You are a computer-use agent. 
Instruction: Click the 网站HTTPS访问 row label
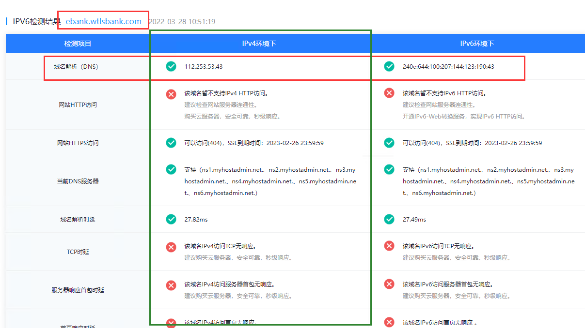coord(78,143)
